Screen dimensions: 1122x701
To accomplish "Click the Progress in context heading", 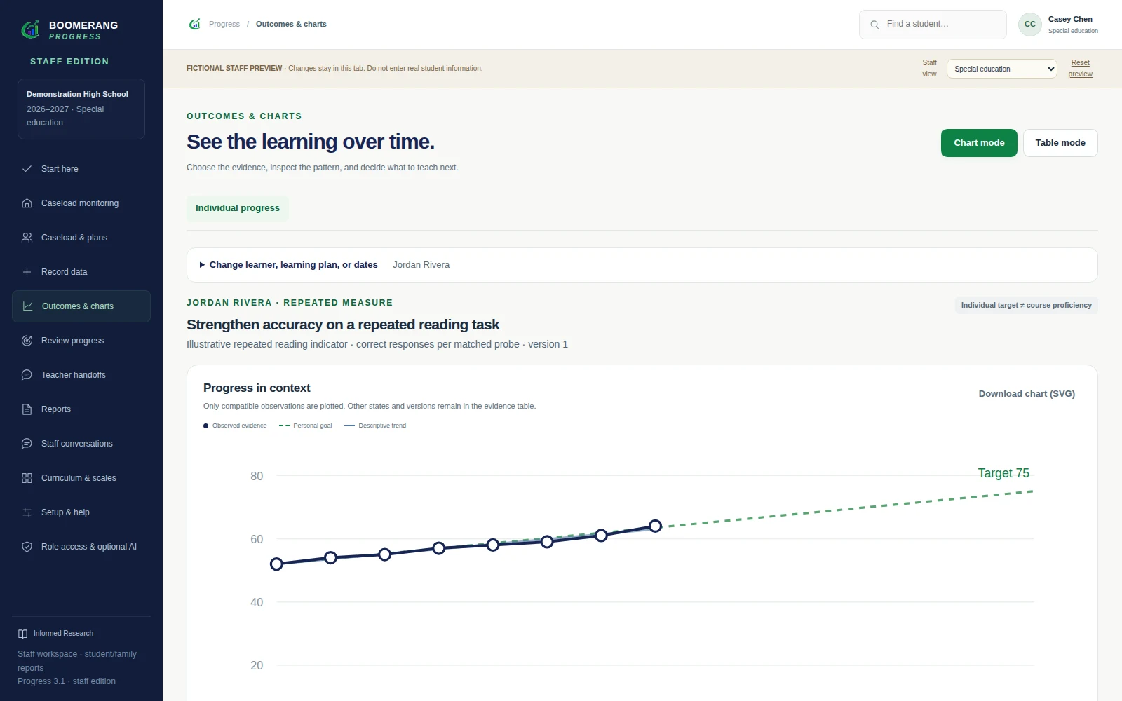I will click(257, 388).
